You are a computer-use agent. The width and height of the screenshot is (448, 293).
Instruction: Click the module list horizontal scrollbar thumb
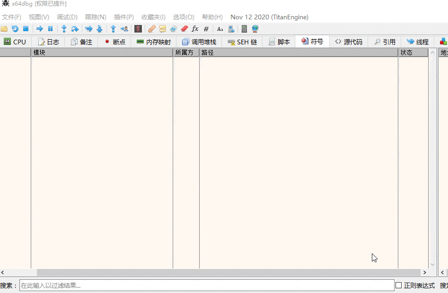(x=228, y=273)
